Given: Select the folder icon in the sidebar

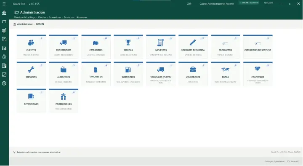Looking at the screenshot, I should (4, 21).
